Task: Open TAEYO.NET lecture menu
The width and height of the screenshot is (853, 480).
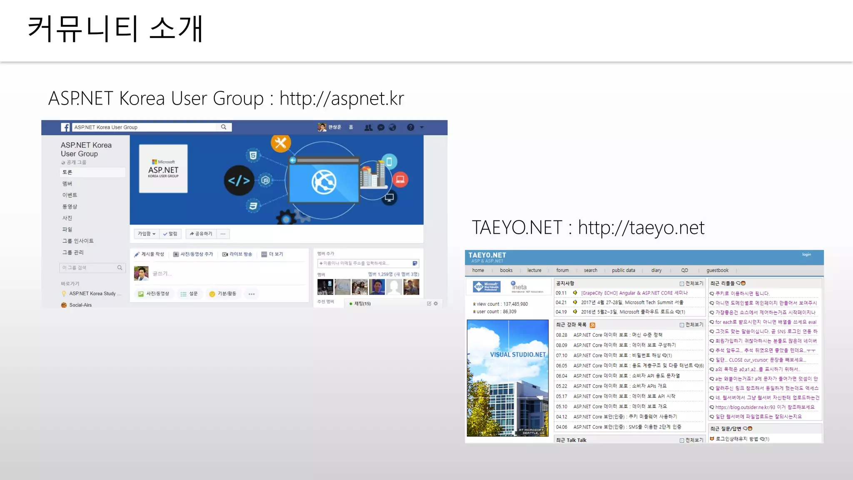Action: [x=534, y=270]
